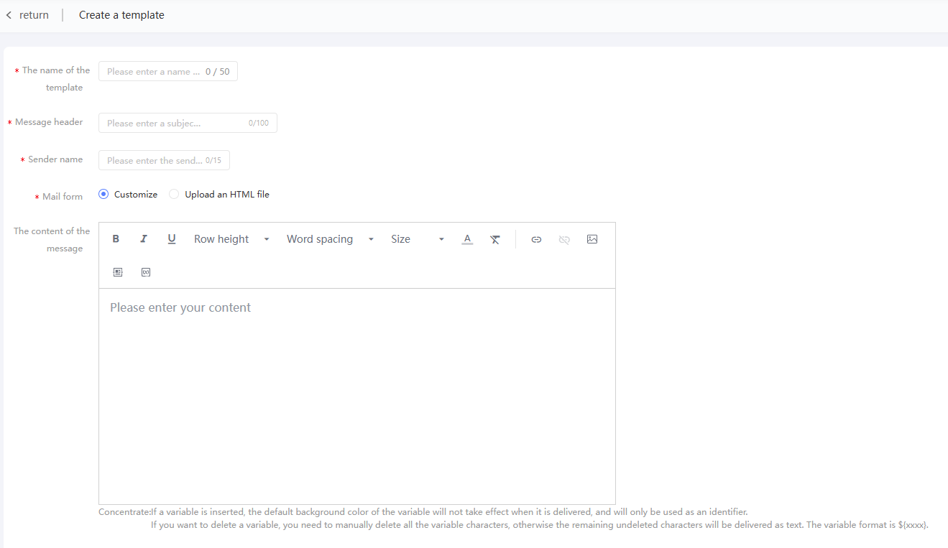Insert a hyperlink using the link icon
Screen dimensions: 948x548
pos(536,239)
